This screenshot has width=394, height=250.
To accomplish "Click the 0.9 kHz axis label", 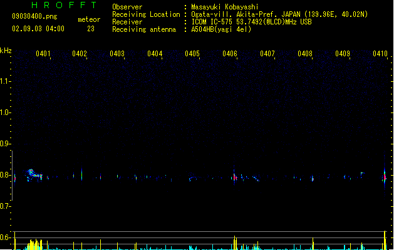I will point(6,144).
